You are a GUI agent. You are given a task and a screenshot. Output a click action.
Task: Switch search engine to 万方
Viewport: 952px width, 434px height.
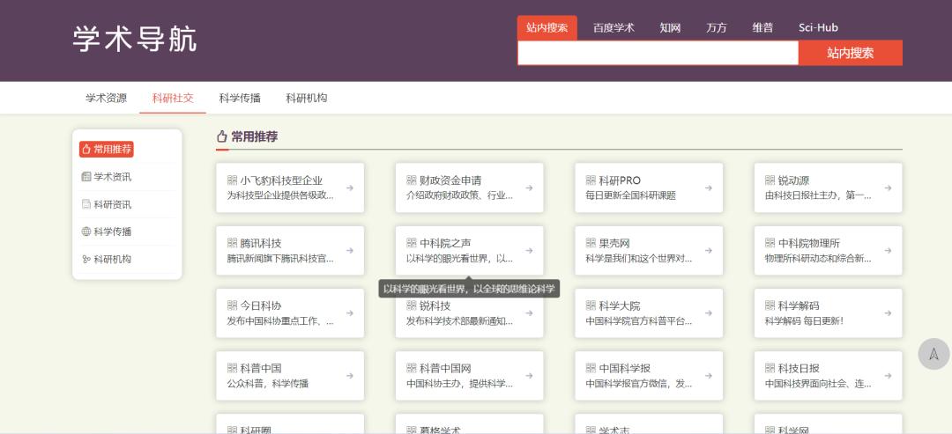tap(717, 28)
